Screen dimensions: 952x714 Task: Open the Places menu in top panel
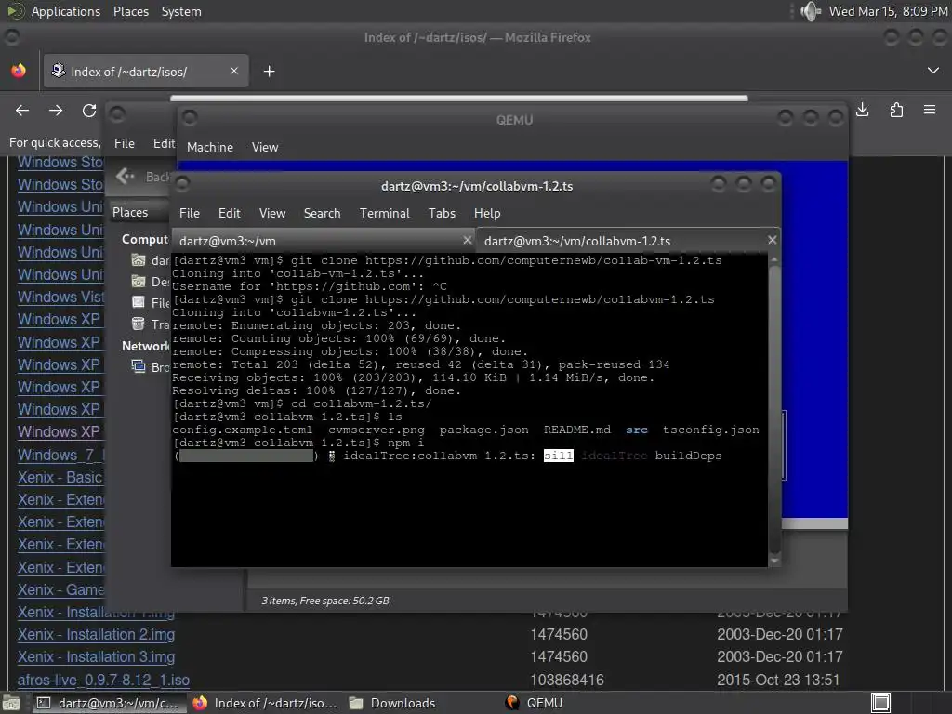(x=130, y=11)
